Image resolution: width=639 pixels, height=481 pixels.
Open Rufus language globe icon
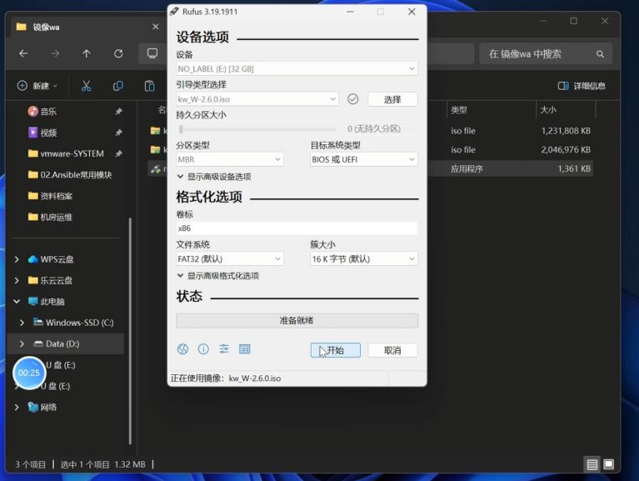click(x=182, y=349)
